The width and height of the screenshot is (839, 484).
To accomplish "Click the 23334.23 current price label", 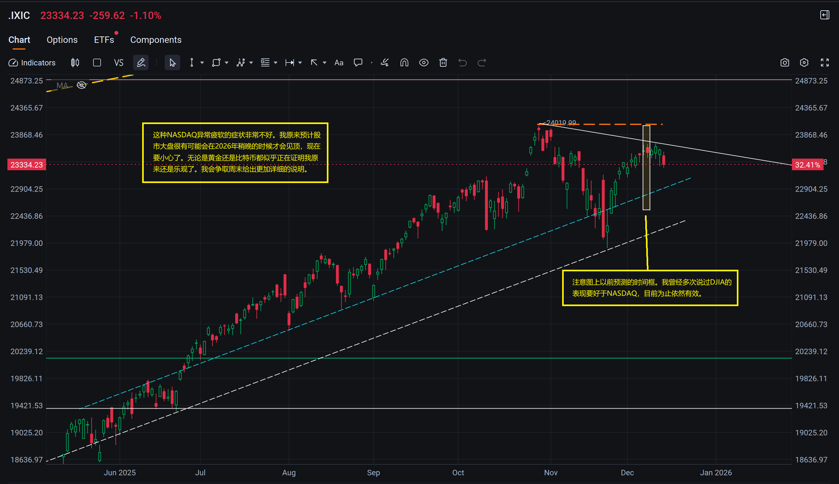I will pyautogui.click(x=27, y=165).
